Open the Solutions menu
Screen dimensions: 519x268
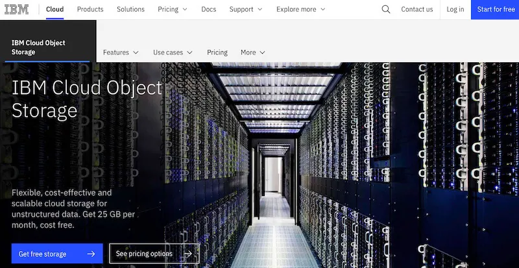point(130,9)
